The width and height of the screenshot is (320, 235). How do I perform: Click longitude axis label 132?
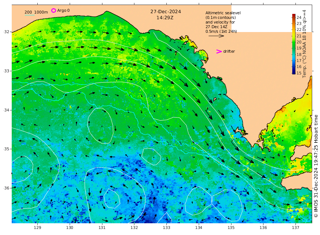[134, 228]
